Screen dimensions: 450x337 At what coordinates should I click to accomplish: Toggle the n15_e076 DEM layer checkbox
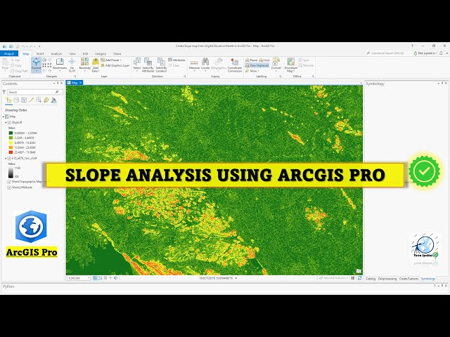point(9,158)
